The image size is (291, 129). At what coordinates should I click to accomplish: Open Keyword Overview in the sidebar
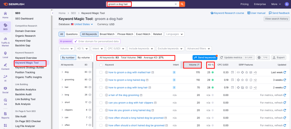point(26,58)
